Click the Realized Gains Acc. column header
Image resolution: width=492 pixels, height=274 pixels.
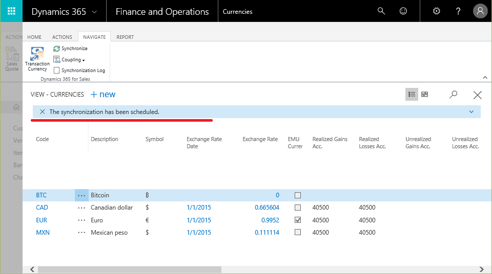tap(330, 143)
